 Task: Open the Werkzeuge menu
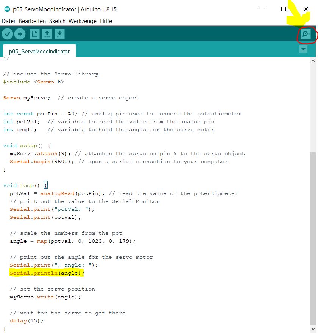(x=83, y=21)
